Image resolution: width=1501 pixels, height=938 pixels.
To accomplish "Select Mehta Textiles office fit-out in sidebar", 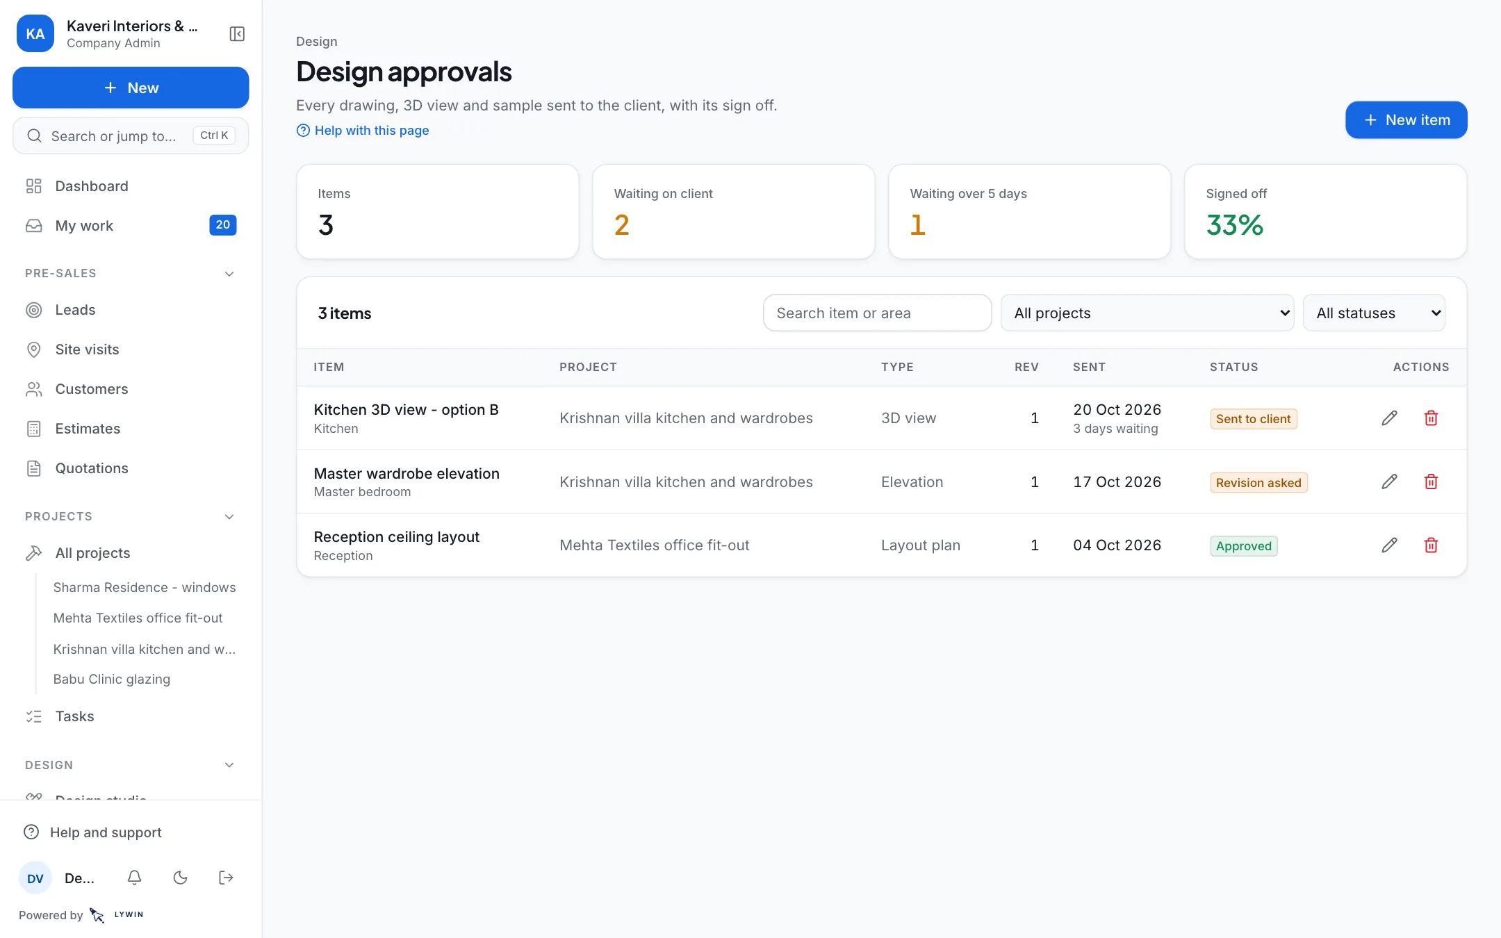I will pyautogui.click(x=138, y=618).
